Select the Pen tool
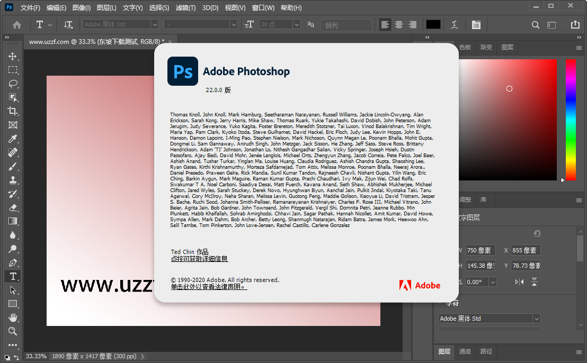 click(13, 263)
